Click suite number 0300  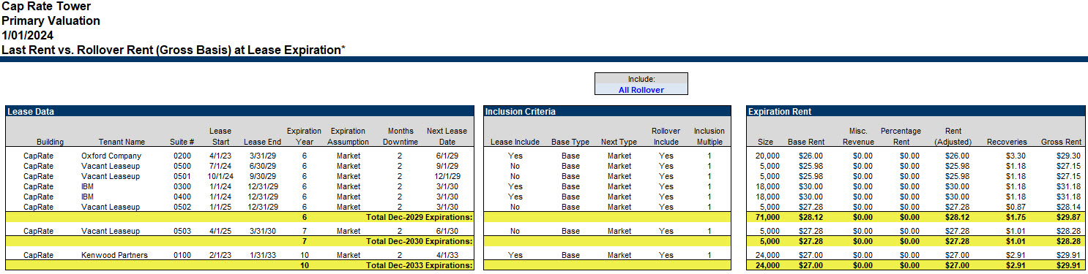[182, 186]
